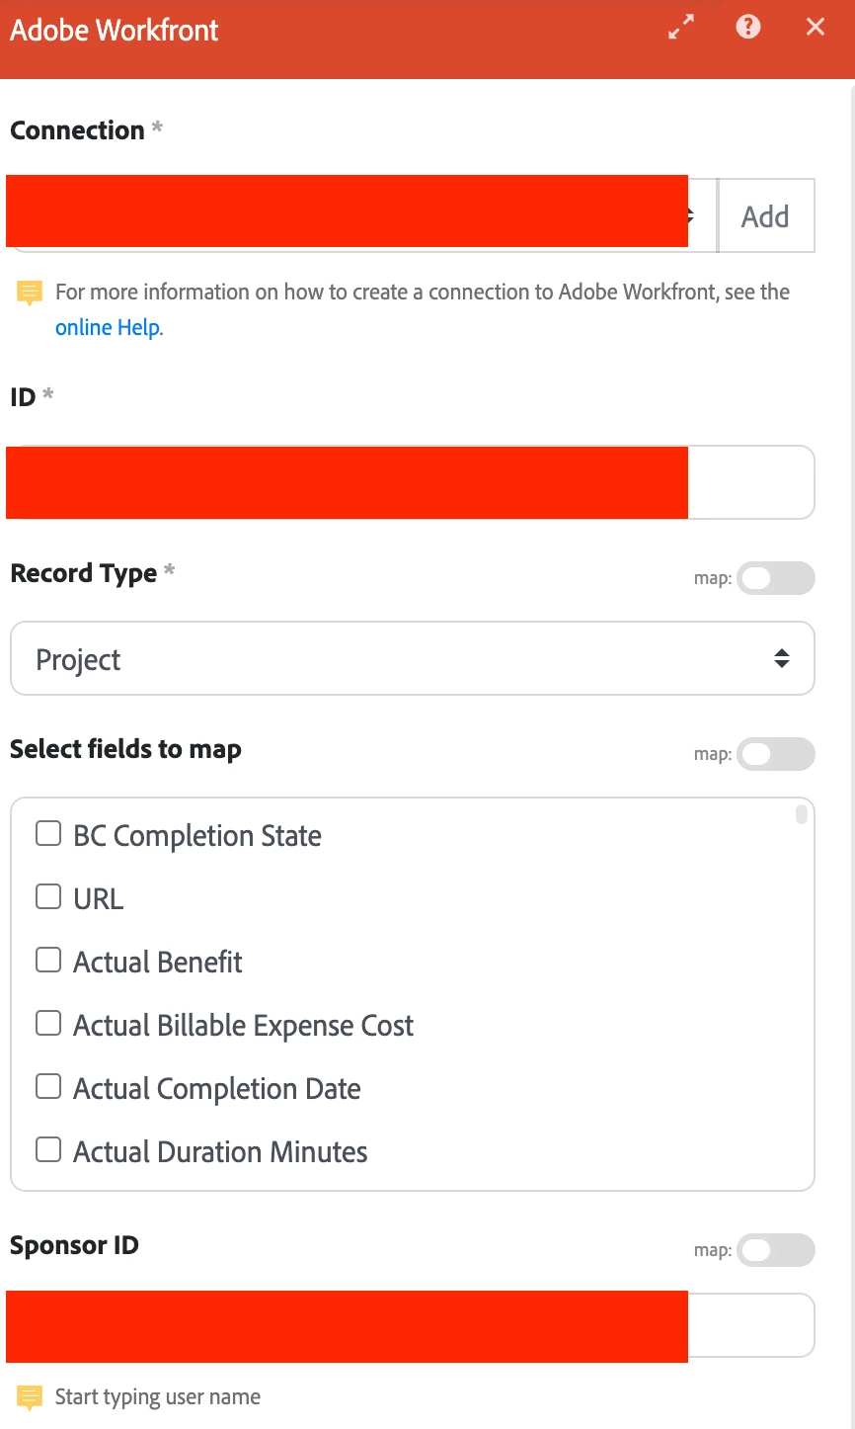
Task: Click the Add connection button
Action: point(765,215)
